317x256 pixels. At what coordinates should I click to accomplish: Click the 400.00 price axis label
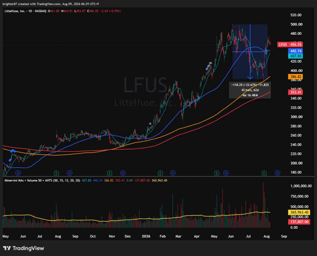[x=296, y=71]
